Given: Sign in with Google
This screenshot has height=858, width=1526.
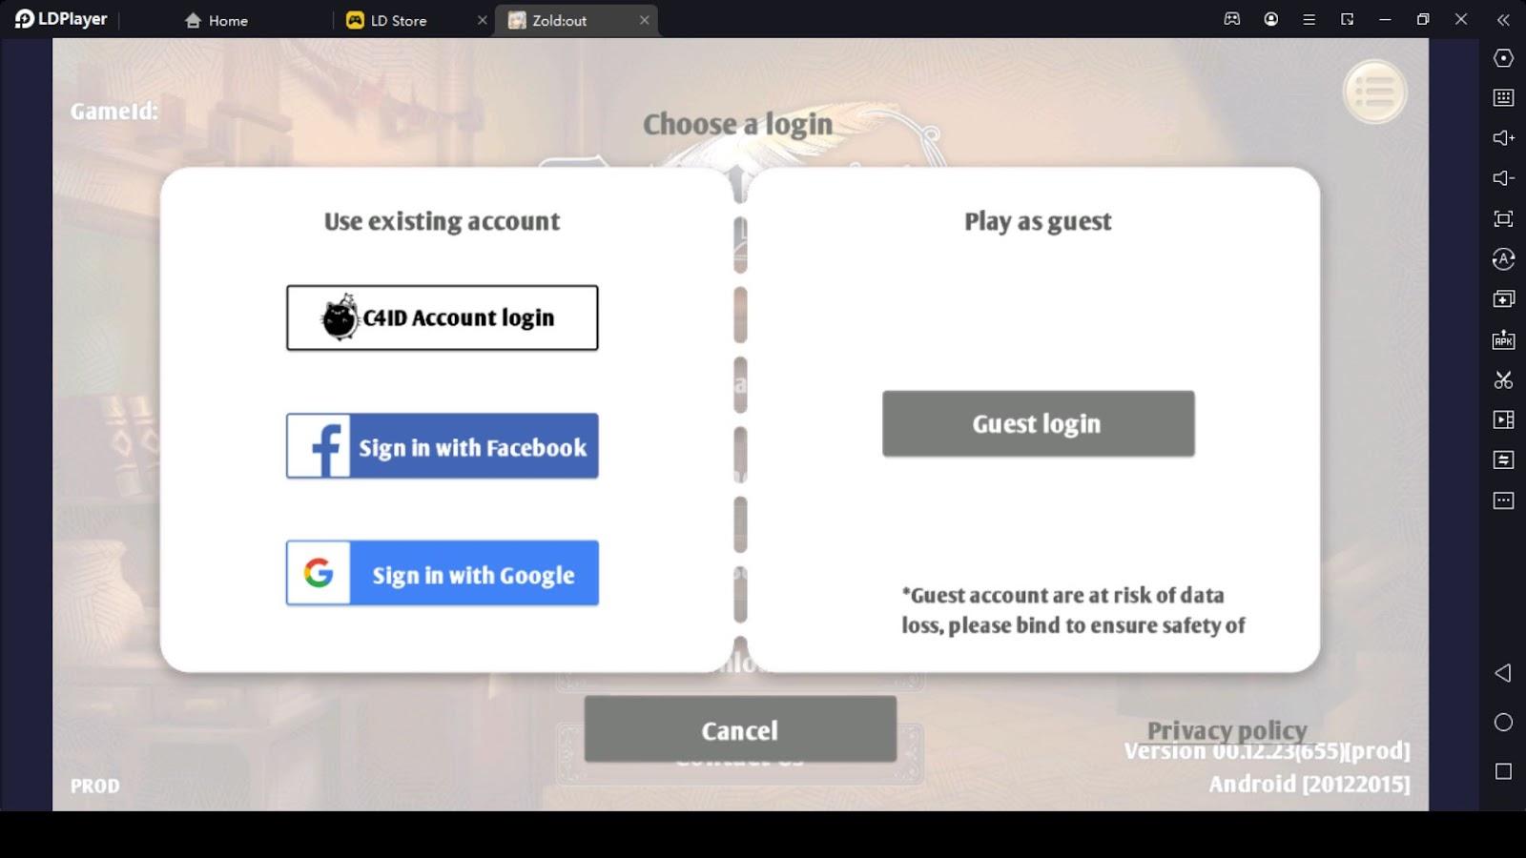Looking at the screenshot, I should tap(443, 573).
